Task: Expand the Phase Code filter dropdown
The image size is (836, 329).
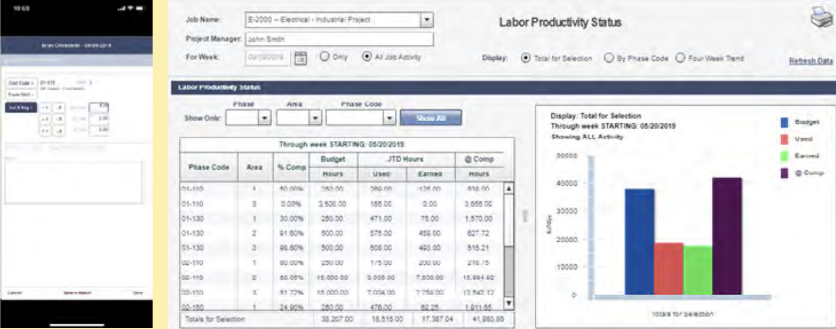Action: [x=389, y=118]
